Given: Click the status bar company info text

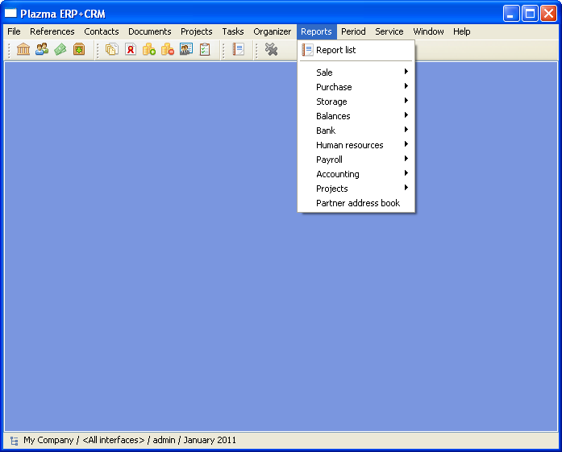Looking at the screenshot, I should 129,441.
